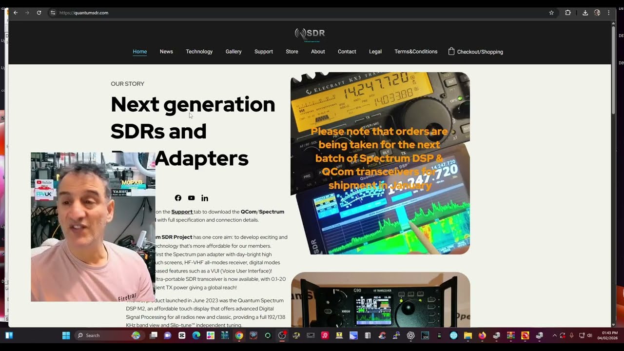
Task: Click the SDR logo in the site header
Action: [310, 34]
